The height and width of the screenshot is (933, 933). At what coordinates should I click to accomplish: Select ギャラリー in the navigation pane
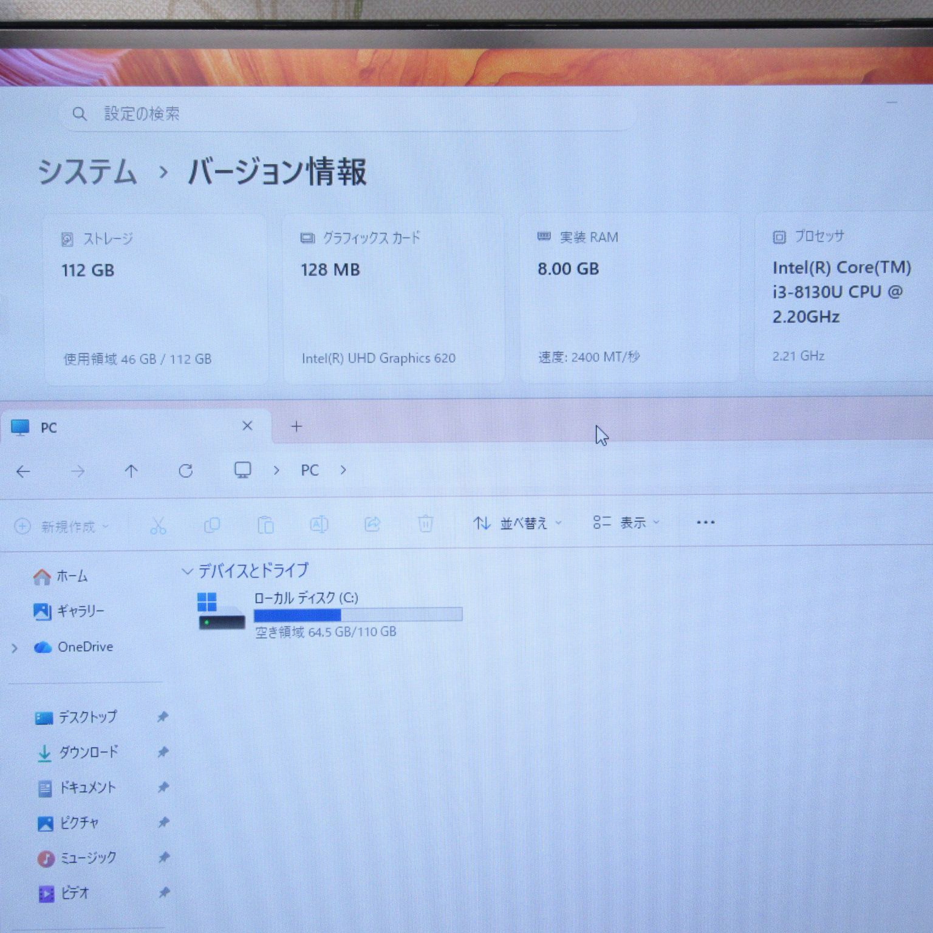(x=69, y=611)
